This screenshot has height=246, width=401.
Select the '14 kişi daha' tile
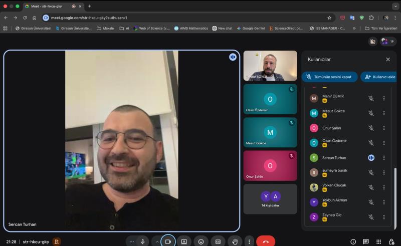tap(270, 199)
